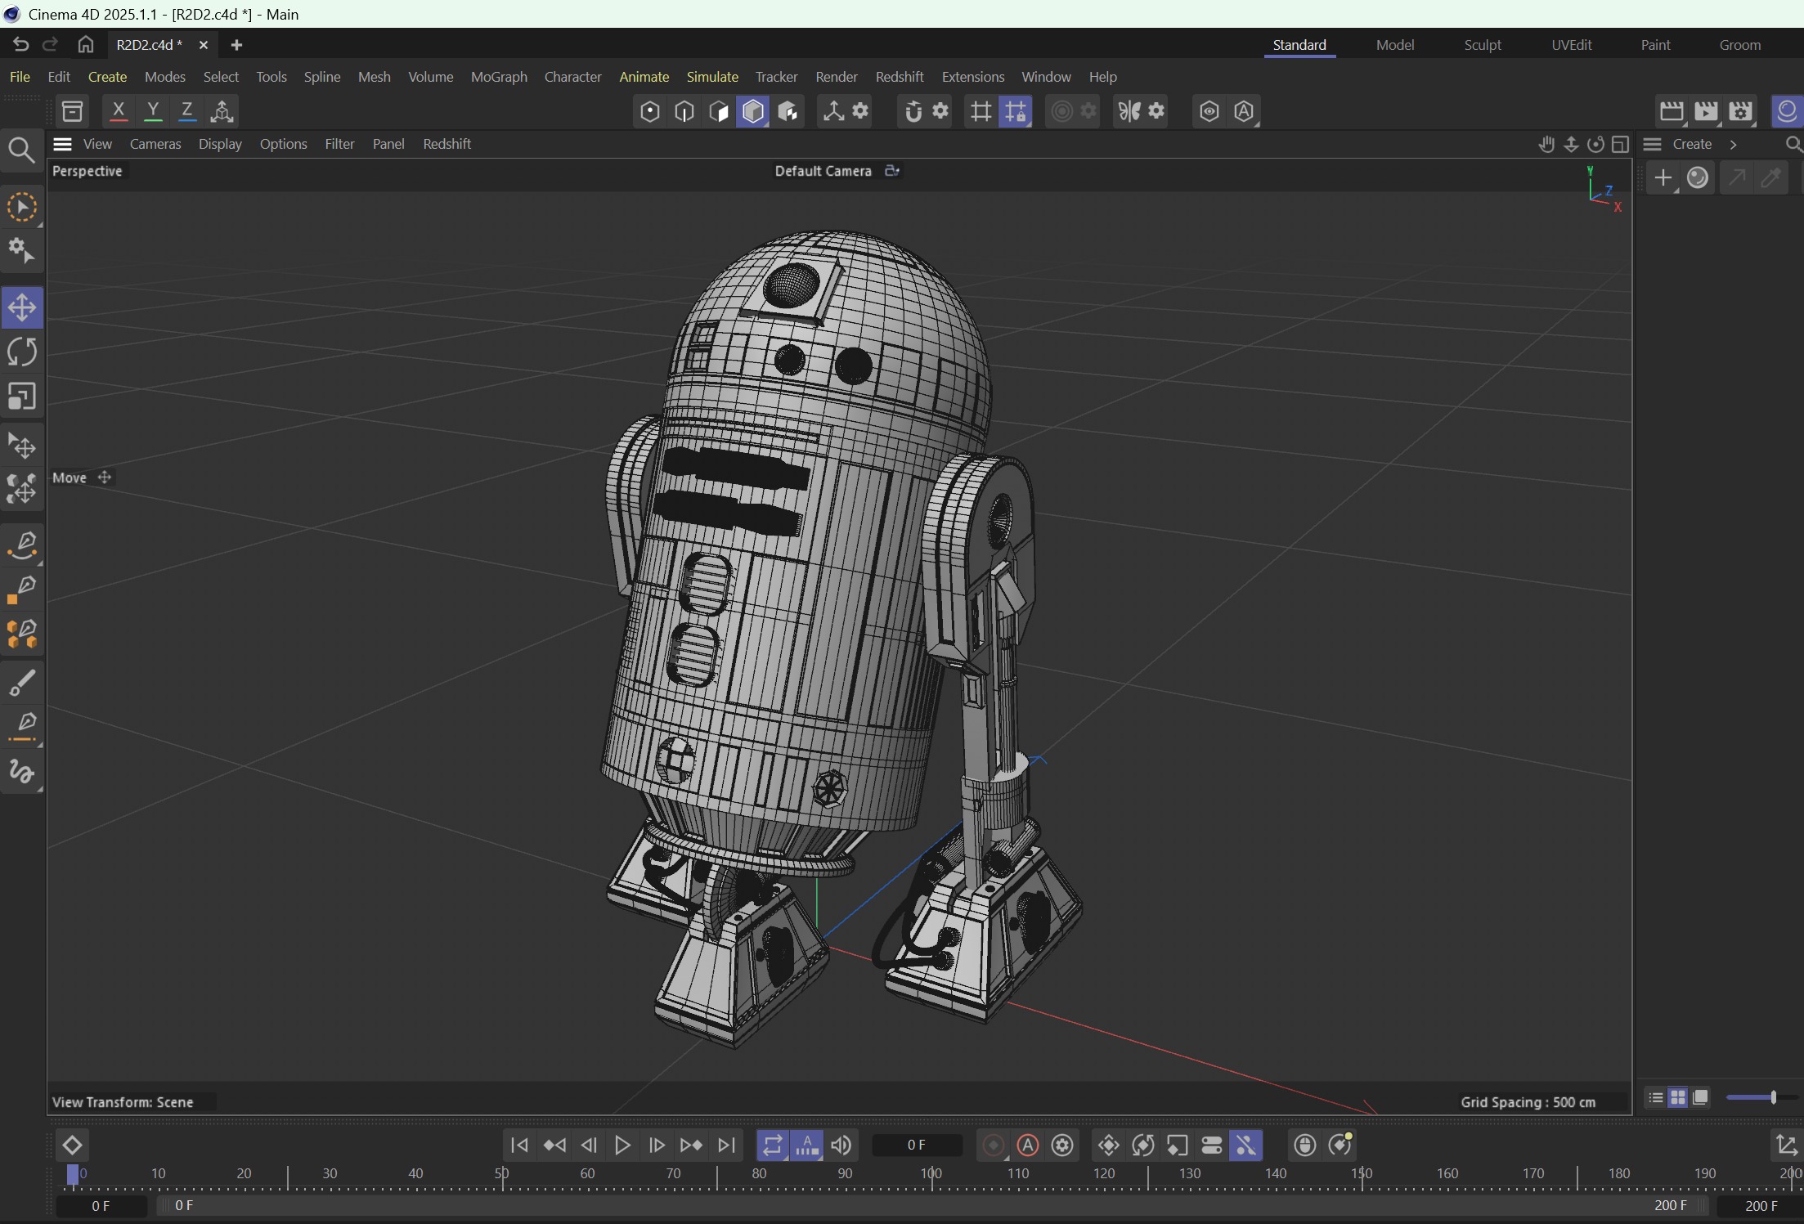Select the Scale tool

[x=22, y=397]
